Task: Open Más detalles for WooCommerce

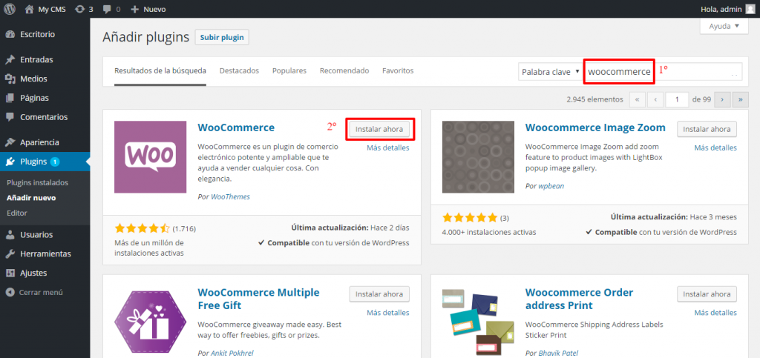Action: click(387, 147)
